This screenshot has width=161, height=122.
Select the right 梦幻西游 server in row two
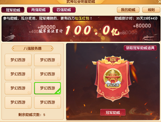47,74
